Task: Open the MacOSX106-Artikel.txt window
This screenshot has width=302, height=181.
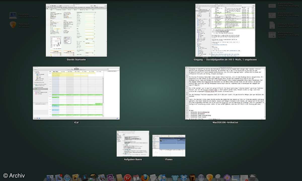Action: tap(225, 93)
